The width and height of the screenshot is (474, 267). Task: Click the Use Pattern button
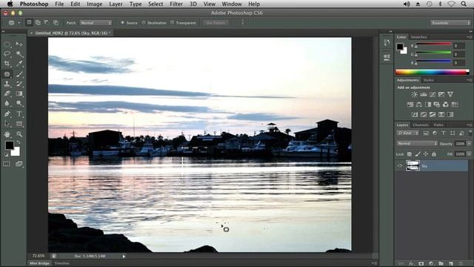(x=216, y=23)
